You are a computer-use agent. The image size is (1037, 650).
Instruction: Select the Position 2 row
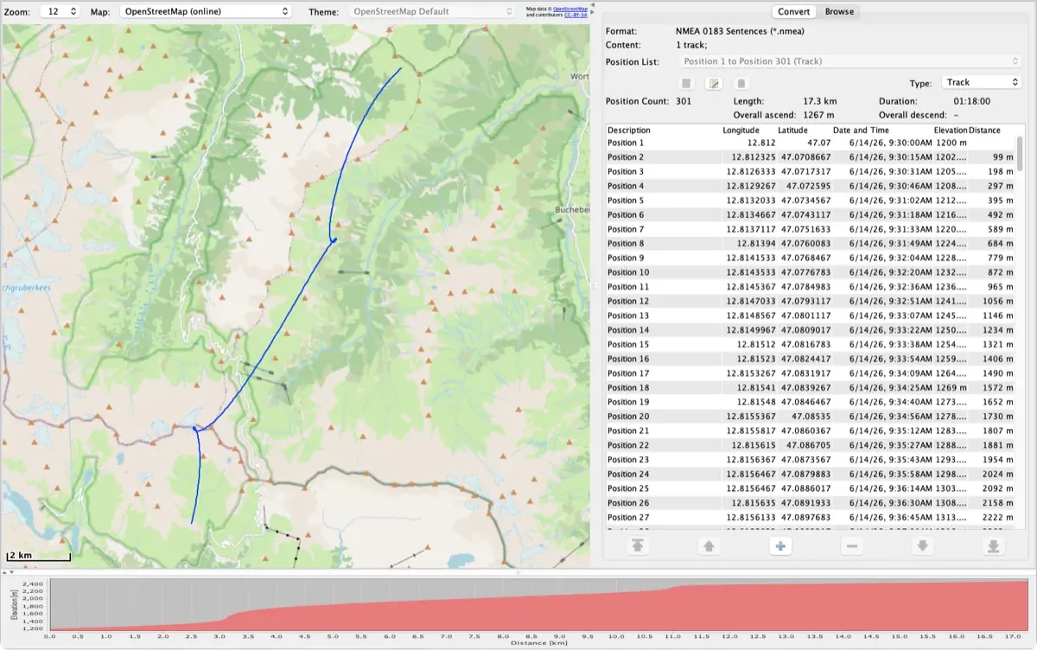tap(811, 157)
